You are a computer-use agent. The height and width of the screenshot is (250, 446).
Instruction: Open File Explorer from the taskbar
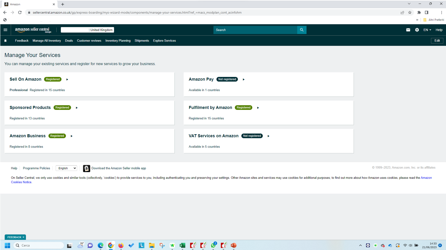tap(152, 245)
